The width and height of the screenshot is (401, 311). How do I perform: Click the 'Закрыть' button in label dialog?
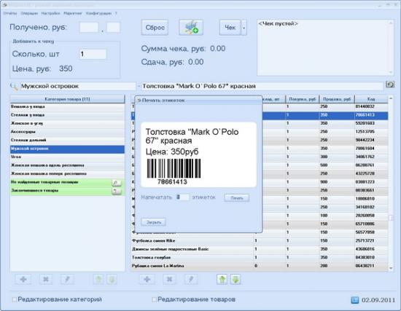coord(154,222)
